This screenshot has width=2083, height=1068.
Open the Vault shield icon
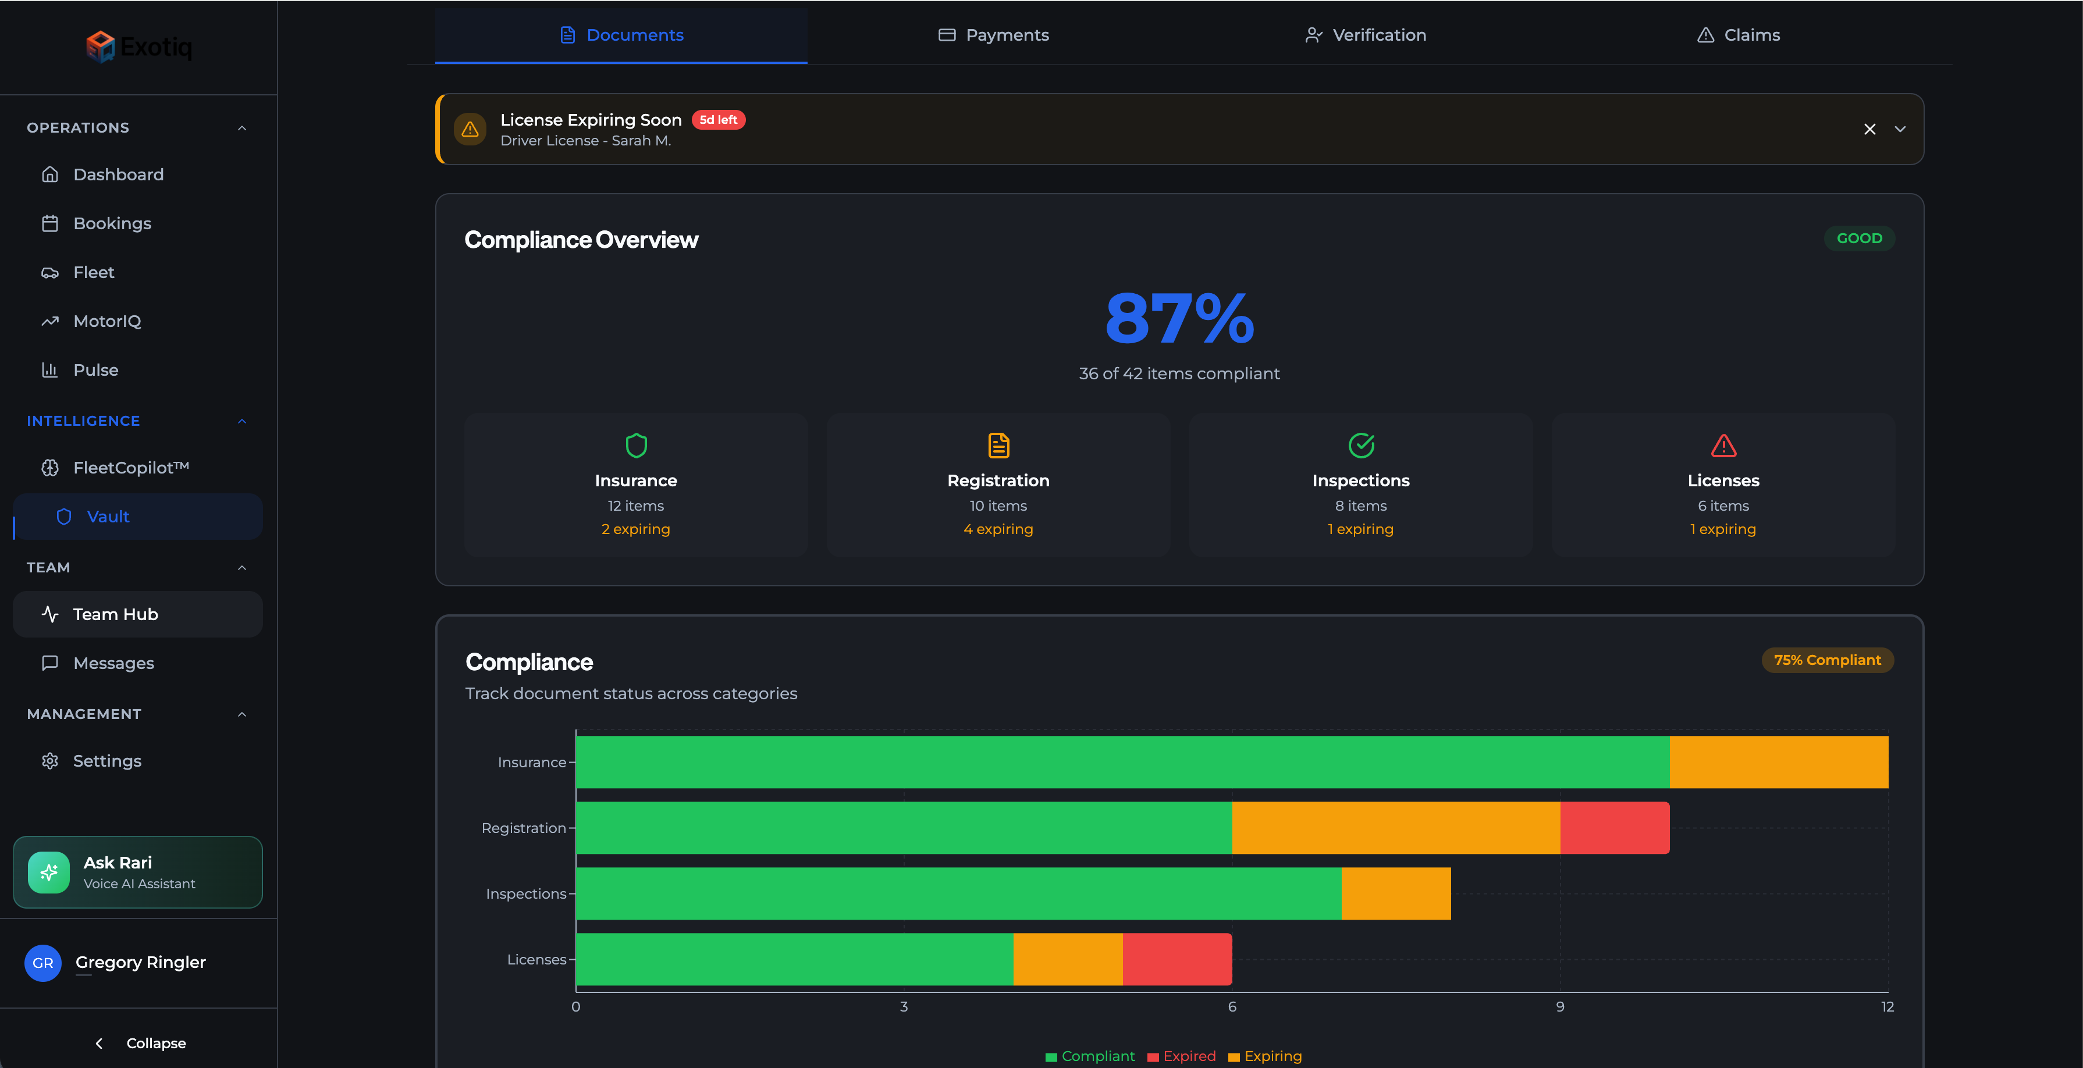tap(64, 517)
